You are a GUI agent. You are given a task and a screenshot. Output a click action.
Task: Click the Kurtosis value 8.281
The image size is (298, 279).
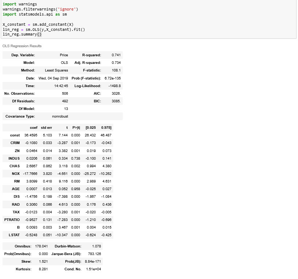pos(43,269)
